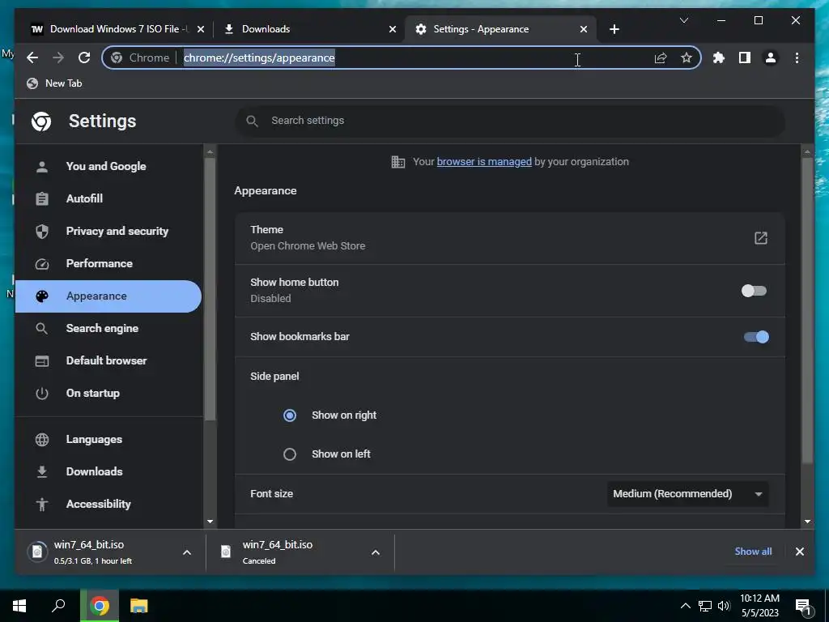Image resolution: width=829 pixels, height=622 pixels.
Task: Show hidden system tray icons
Action: [x=685, y=606]
